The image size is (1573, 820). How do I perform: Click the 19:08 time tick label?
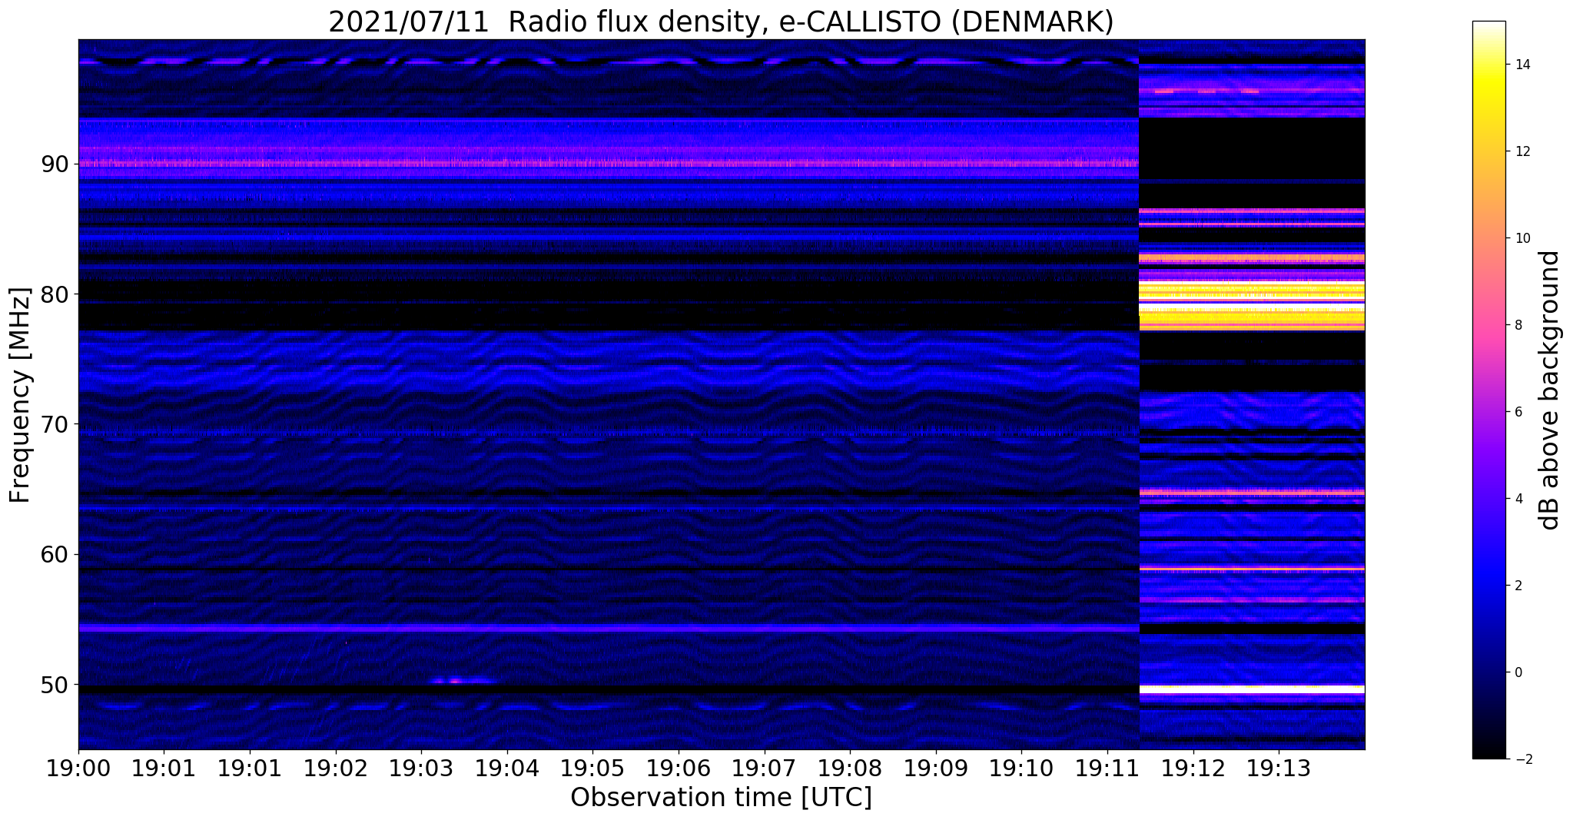pyautogui.click(x=850, y=769)
